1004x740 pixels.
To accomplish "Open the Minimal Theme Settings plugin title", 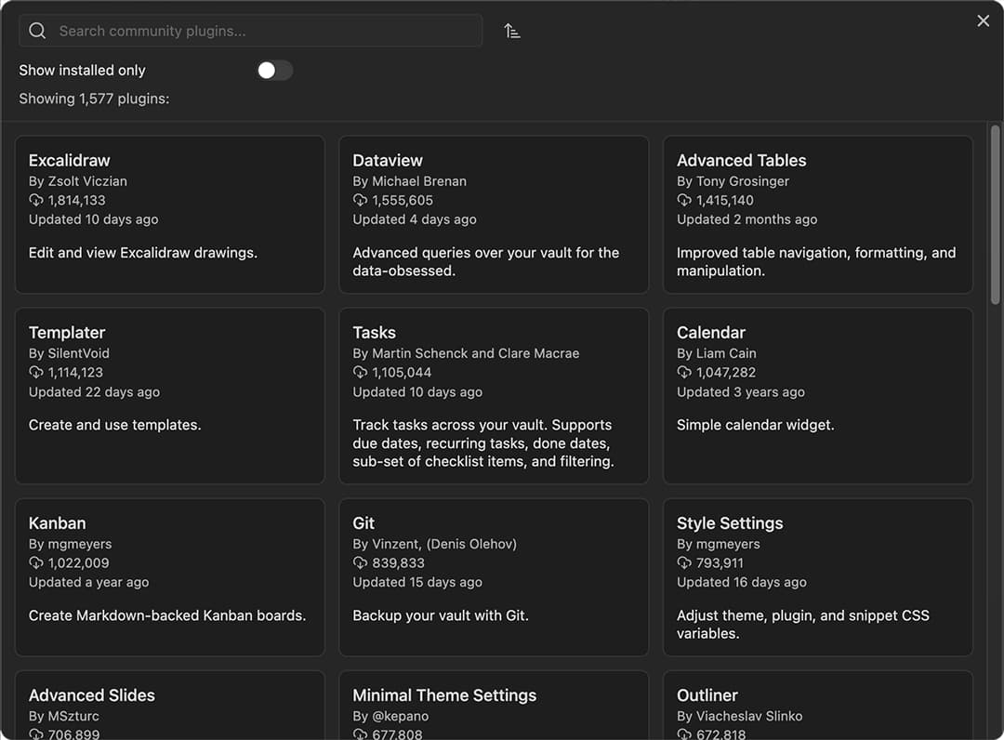I will 444,695.
